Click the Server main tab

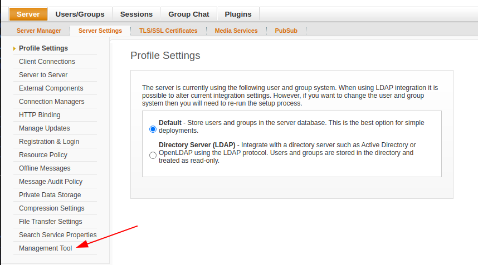(x=28, y=14)
